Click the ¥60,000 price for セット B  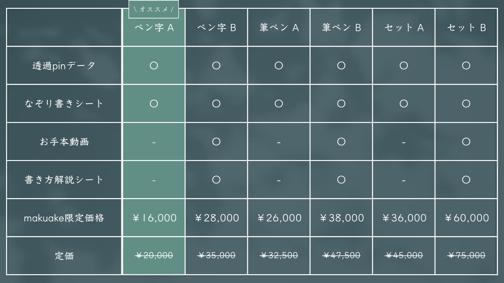tap(466, 218)
